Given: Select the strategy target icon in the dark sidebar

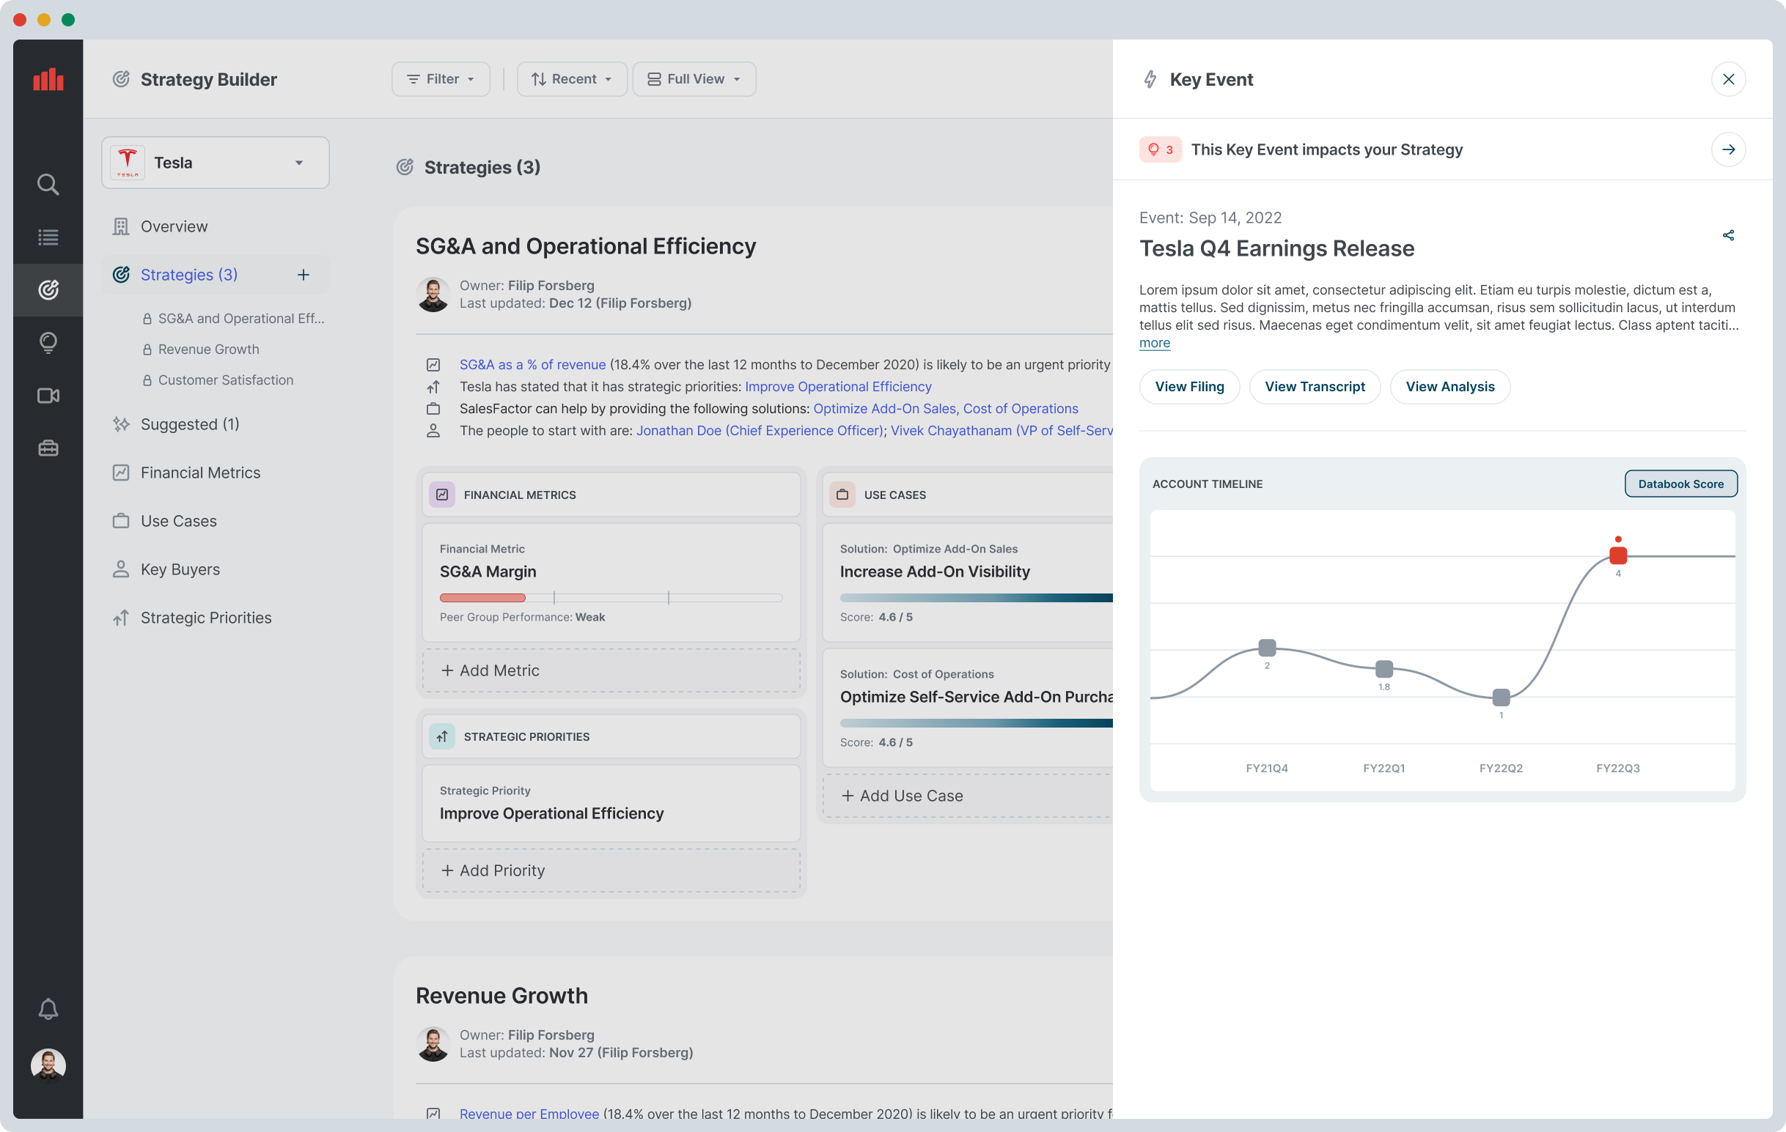Looking at the screenshot, I should (x=48, y=290).
